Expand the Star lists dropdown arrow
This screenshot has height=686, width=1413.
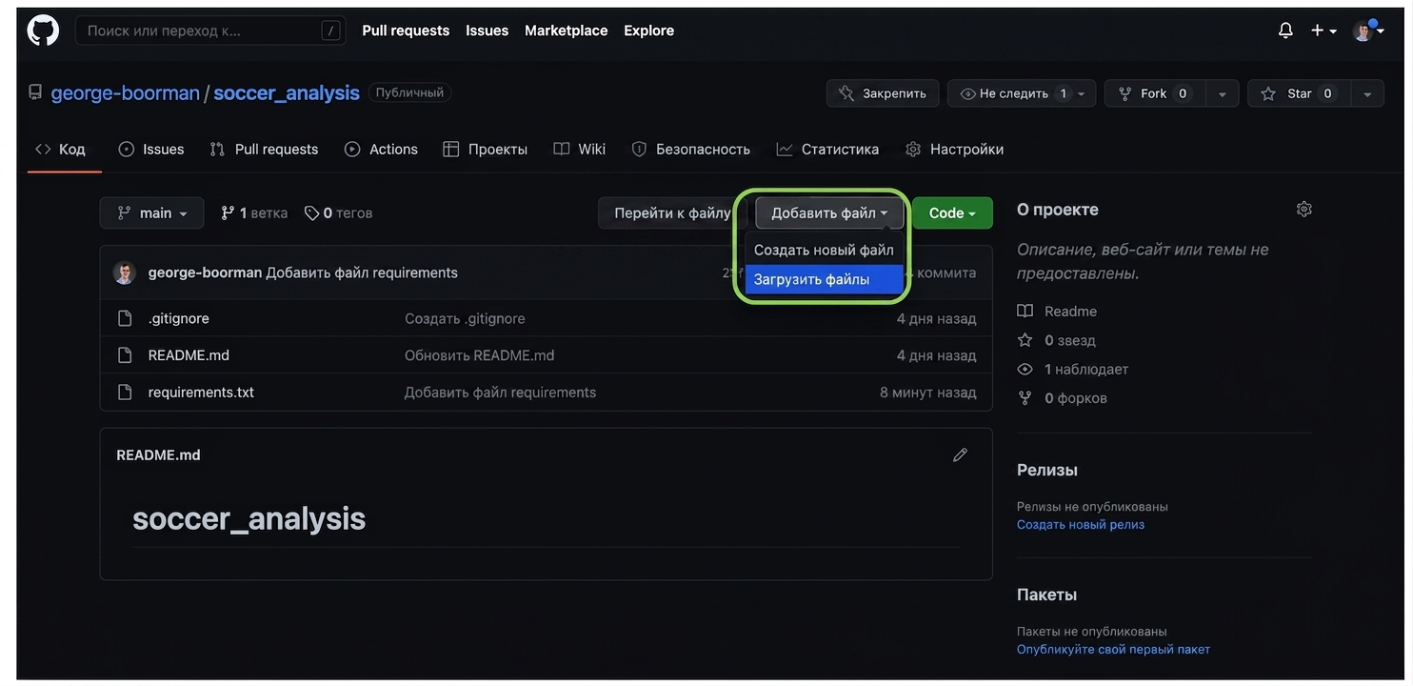click(1366, 93)
